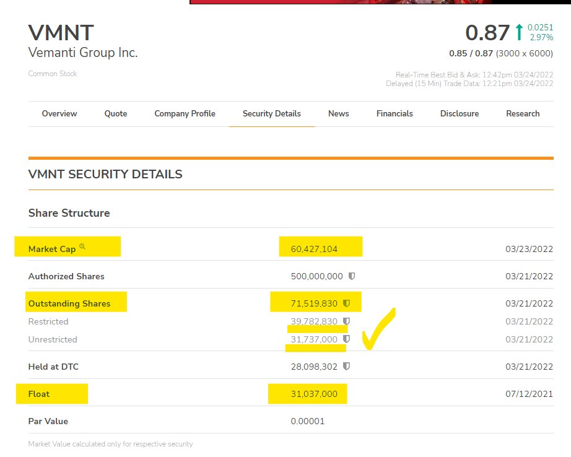
Task: Click the Held at DTC label
Action: pos(53,367)
